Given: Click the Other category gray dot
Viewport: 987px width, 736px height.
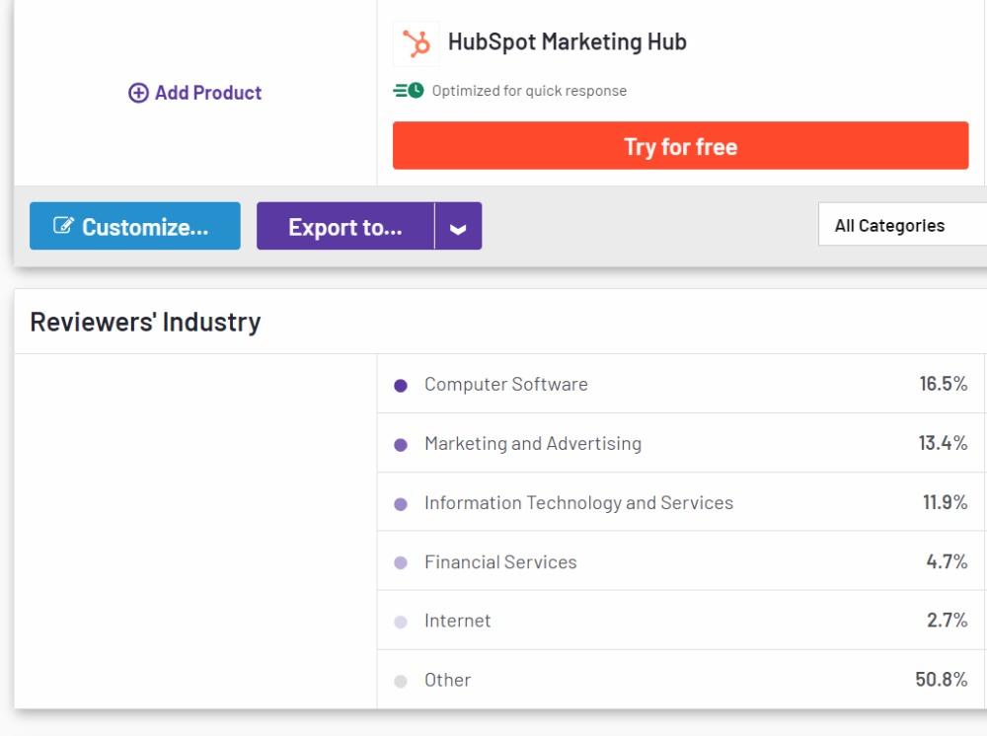Looking at the screenshot, I should [x=401, y=682].
